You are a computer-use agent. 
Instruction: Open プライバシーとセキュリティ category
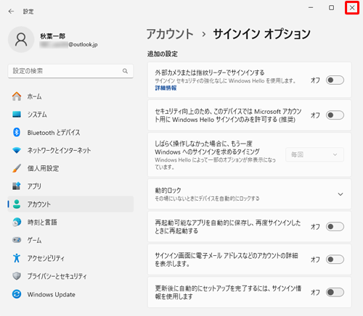click(x=70, y=276)
